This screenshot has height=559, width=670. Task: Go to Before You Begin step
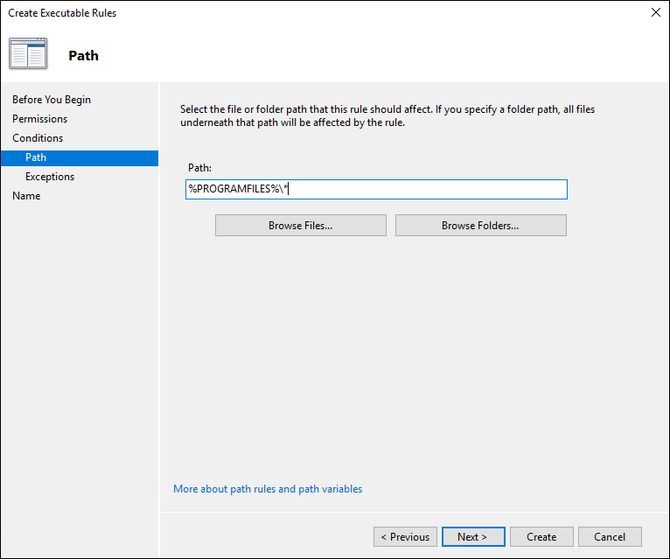coord(52,100)
